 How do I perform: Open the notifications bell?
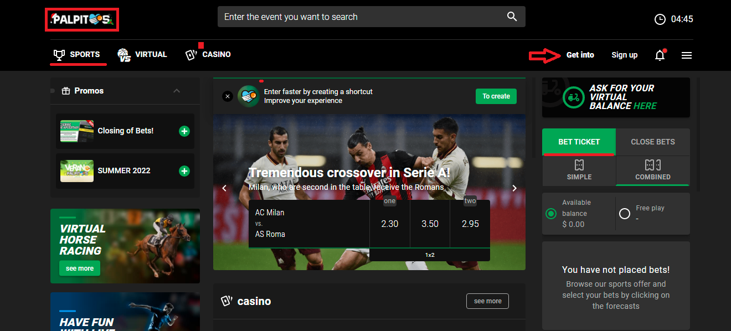click(660, 55)
